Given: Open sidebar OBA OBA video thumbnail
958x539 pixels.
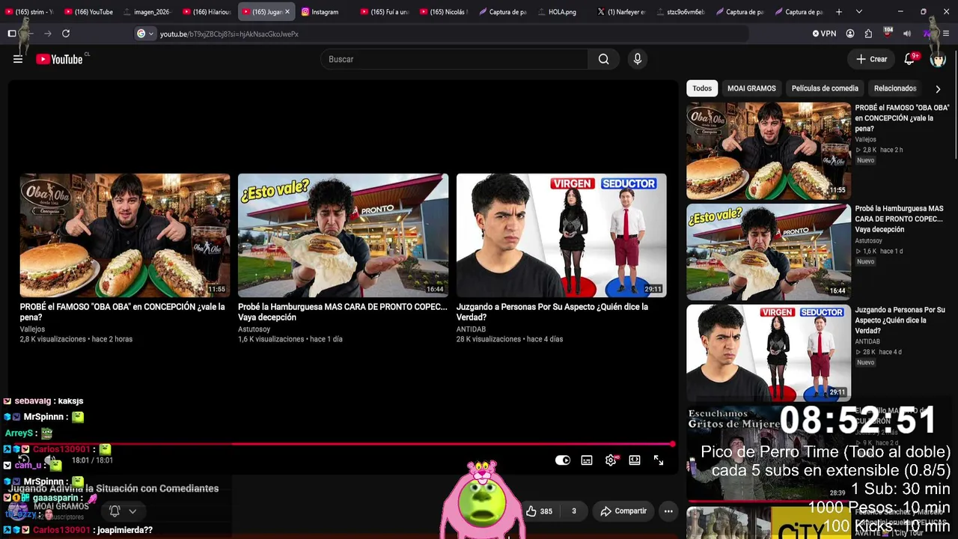Looking at the screenshot, I should [769, 150].
